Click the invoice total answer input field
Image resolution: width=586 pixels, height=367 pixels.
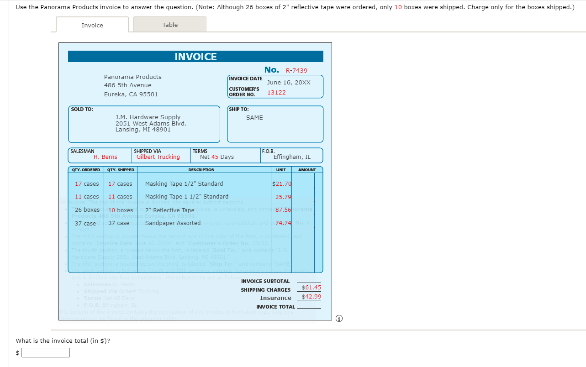tap(45, 352)
